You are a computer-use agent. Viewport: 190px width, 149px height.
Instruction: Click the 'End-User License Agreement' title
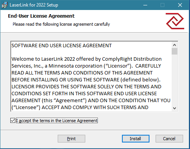point(41,16)
